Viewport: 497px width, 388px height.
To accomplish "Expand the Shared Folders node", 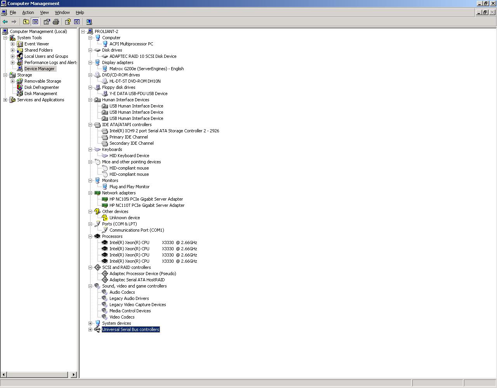I will (13, 50).
